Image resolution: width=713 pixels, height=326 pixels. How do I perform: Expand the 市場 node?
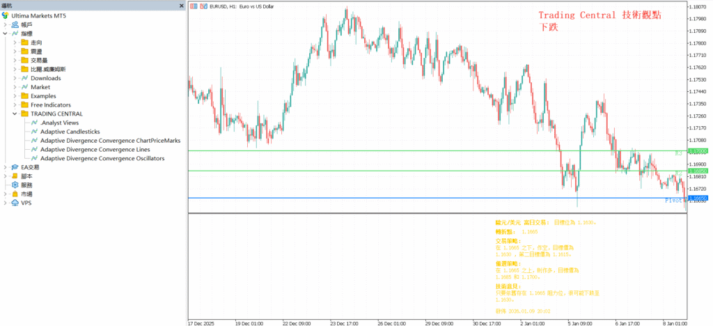(x=6, y=194)
